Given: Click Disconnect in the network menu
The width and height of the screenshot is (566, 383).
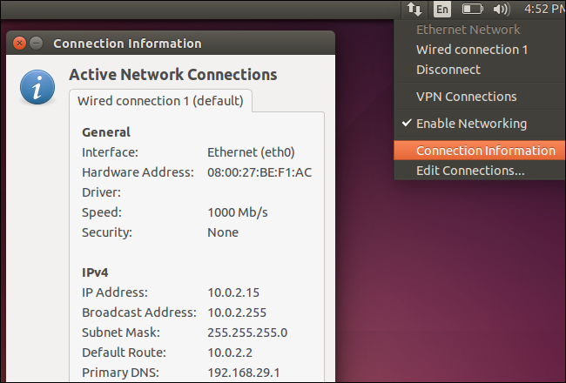Looking at the screenshot, I should (x=448, y=70).
